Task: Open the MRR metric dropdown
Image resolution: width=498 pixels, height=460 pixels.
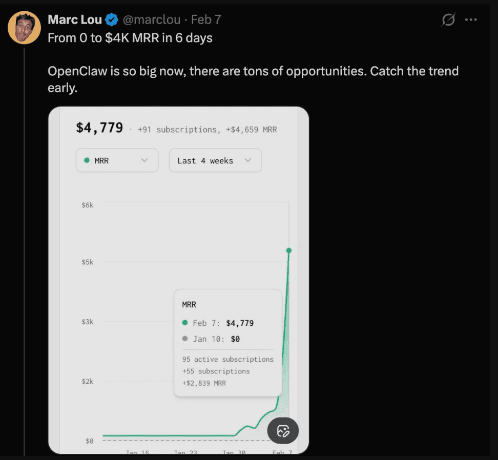Action: [x=117, y=160]
